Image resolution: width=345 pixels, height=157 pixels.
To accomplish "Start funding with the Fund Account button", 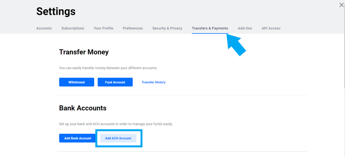I will pyautogui.click(x=115, y=82).
